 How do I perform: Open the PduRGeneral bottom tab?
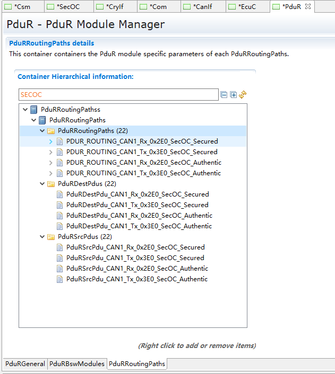25,364
